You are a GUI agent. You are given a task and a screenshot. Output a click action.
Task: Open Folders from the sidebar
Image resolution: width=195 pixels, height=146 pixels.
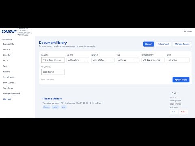pyautogui.click(x=6, y=71)
